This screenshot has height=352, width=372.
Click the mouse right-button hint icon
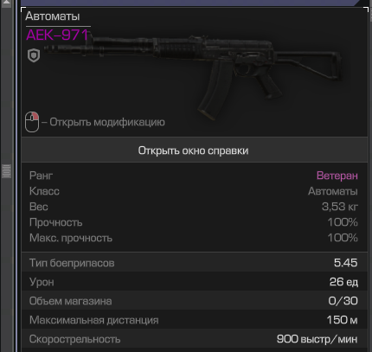32,122
